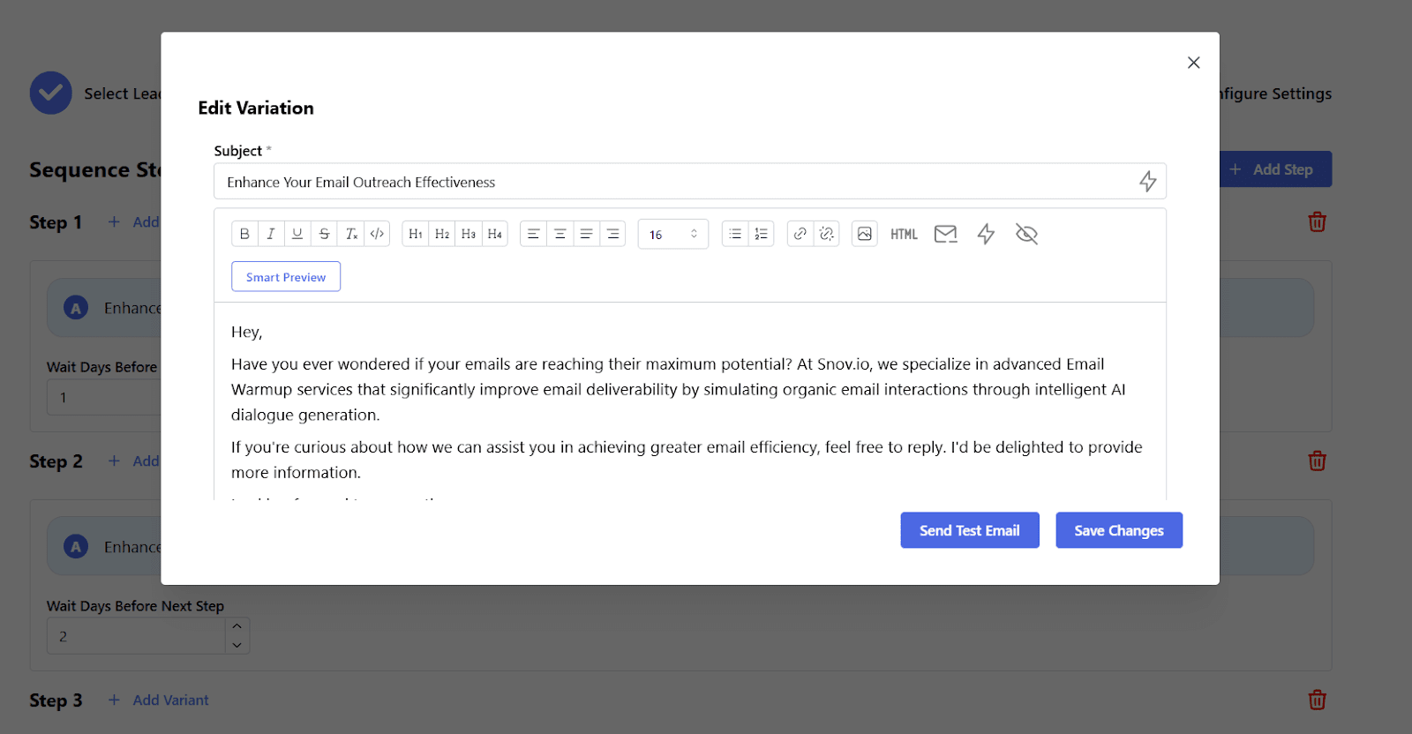1412x734 pixels.
Task: Apply italic formatting to text
Action: [x=271, y=234]
